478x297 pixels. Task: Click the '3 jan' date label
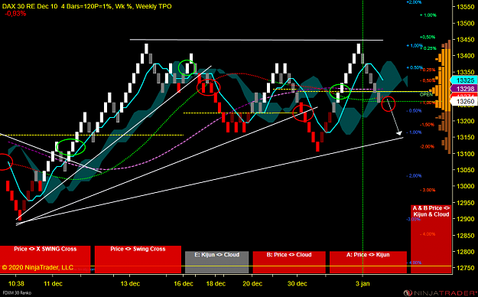click(363, 283)
